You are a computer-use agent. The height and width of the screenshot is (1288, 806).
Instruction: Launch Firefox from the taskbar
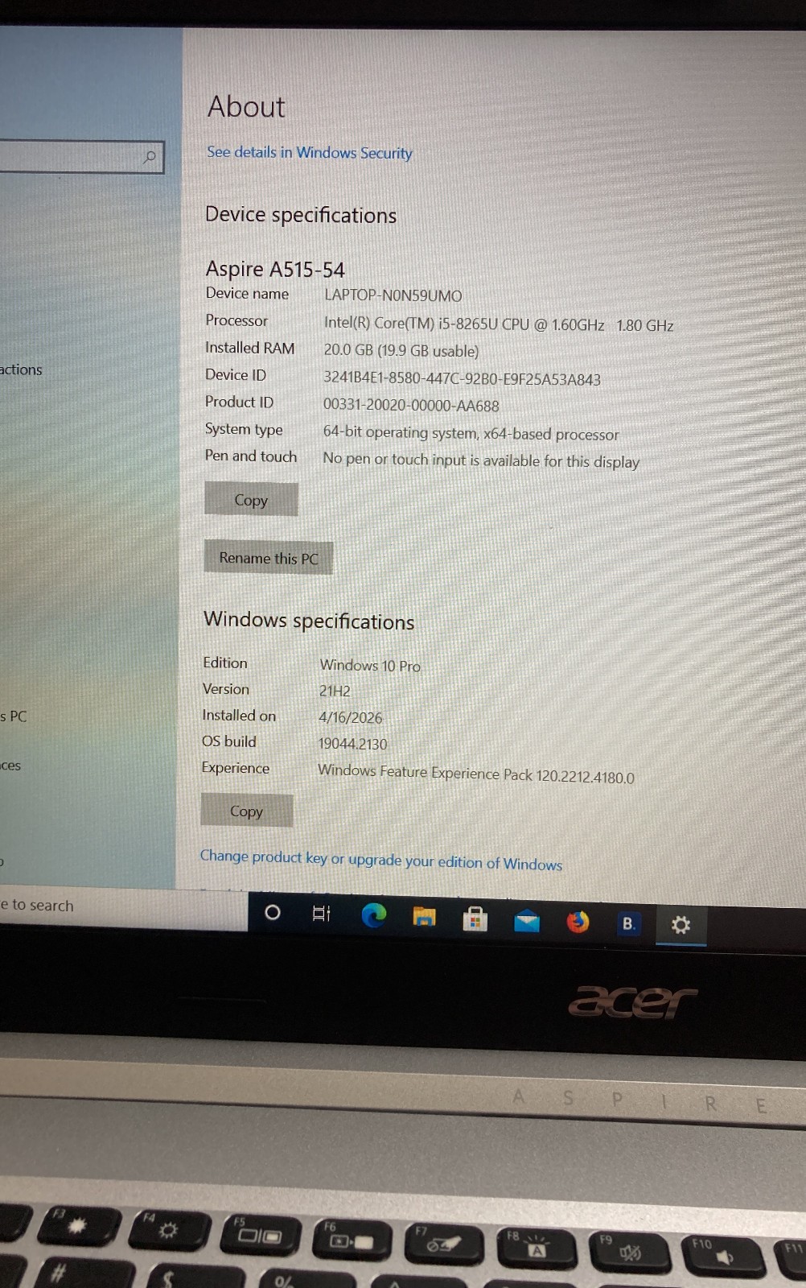pos(578,922)
